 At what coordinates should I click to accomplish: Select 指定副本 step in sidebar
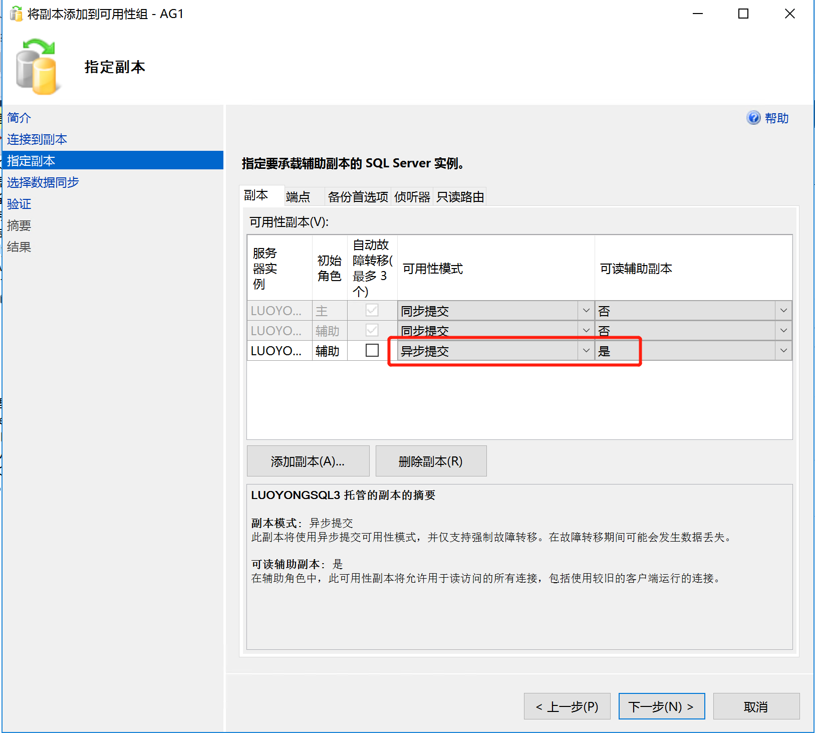click(113, 160)
